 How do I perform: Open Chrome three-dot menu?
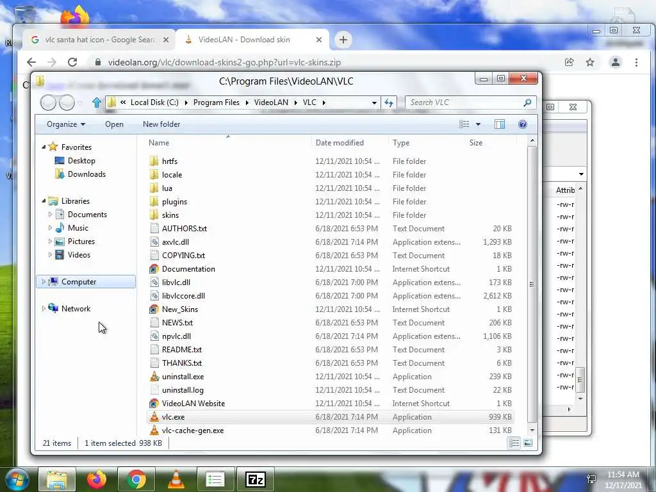pyautogui.click(x=636, y=62)
